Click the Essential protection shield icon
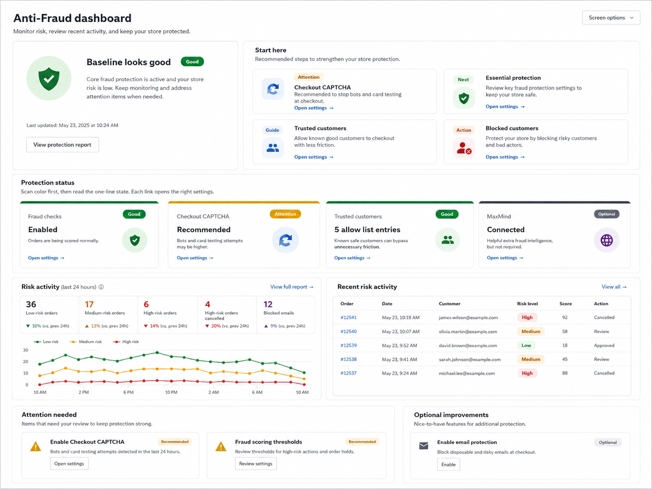 click(464, 98)
